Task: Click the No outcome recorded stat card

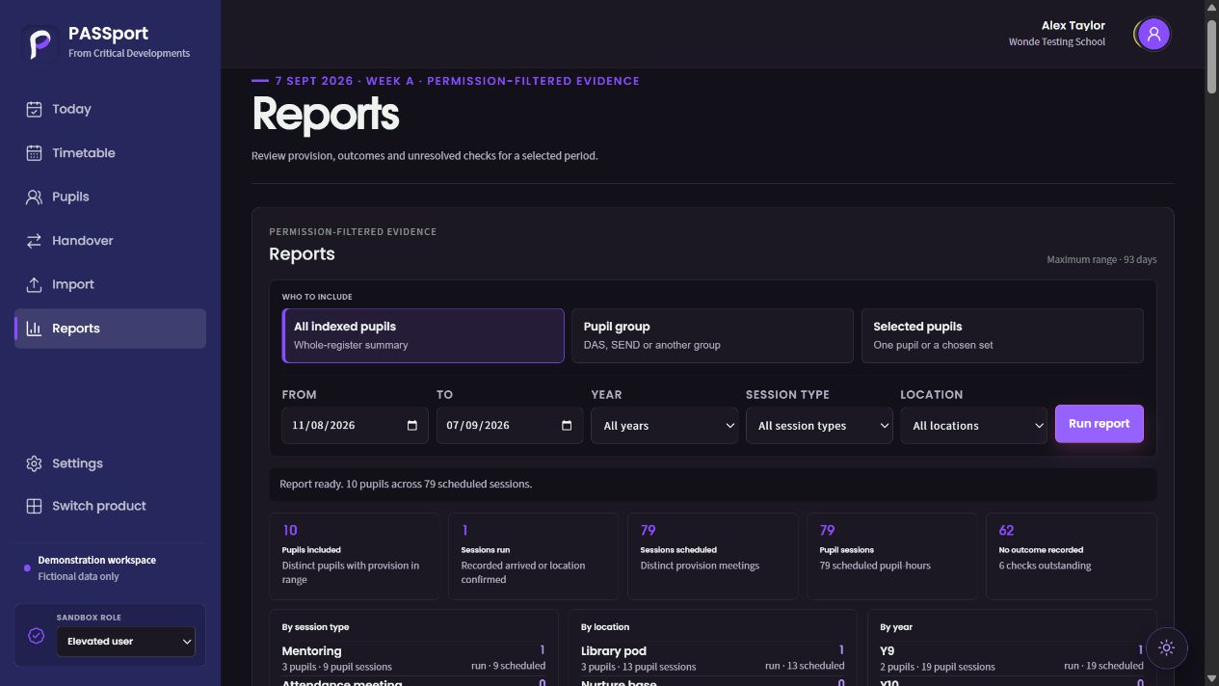Action: click(1072, 557)
